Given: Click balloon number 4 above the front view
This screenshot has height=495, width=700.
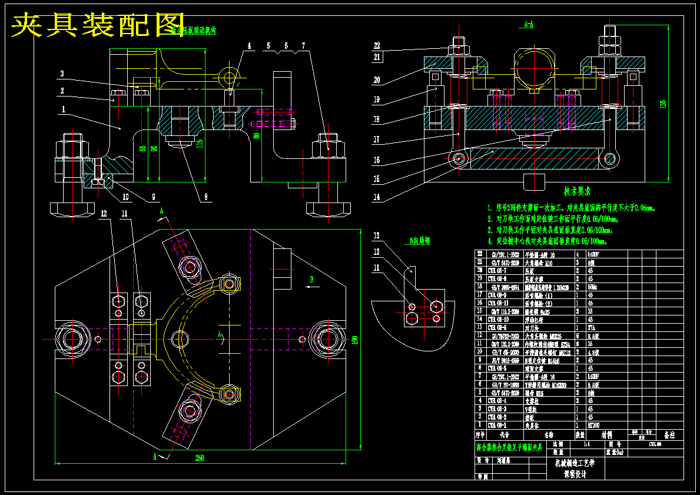Looking at the screenshot, I should click(x=249, y=46).
